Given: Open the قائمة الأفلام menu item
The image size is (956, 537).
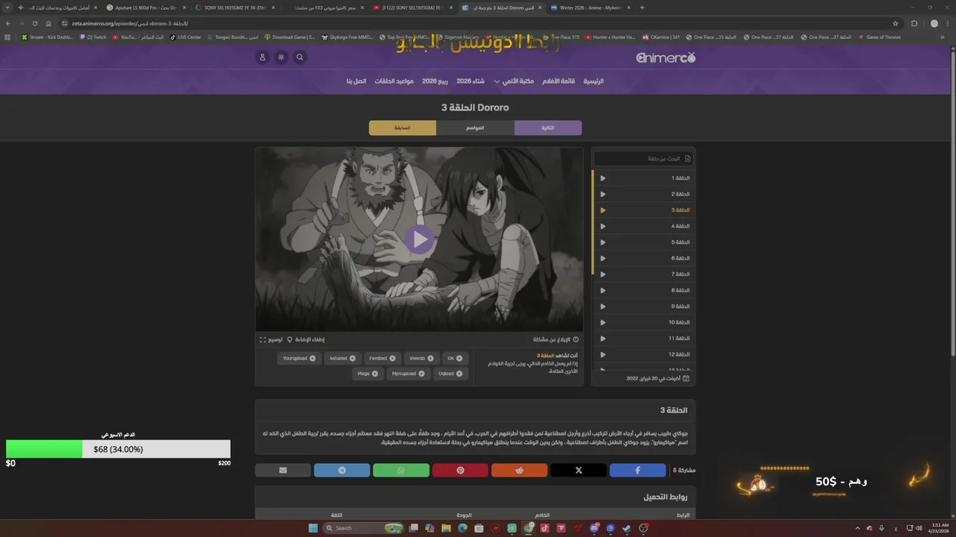Looking at the screenshot, I should coord(558,81).
